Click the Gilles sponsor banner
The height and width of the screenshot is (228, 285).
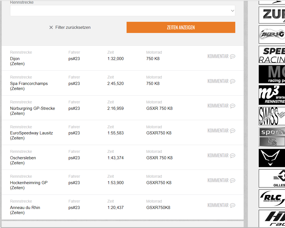click(x=272, y=178)
